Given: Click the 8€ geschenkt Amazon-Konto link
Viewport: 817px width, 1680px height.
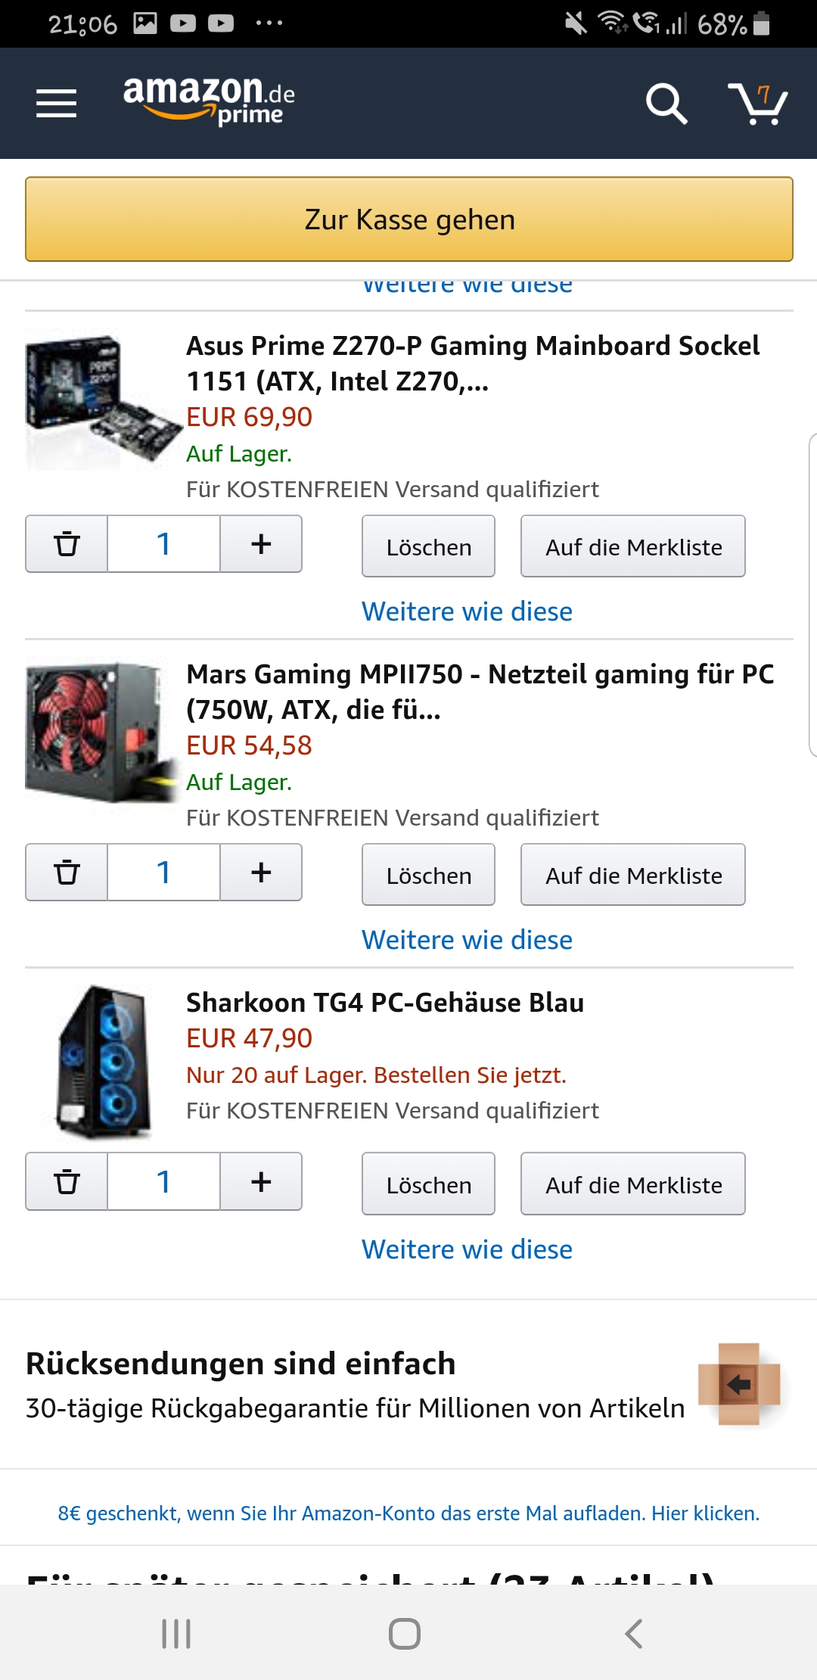Looking at the screenshot, I should [408, 1514].
